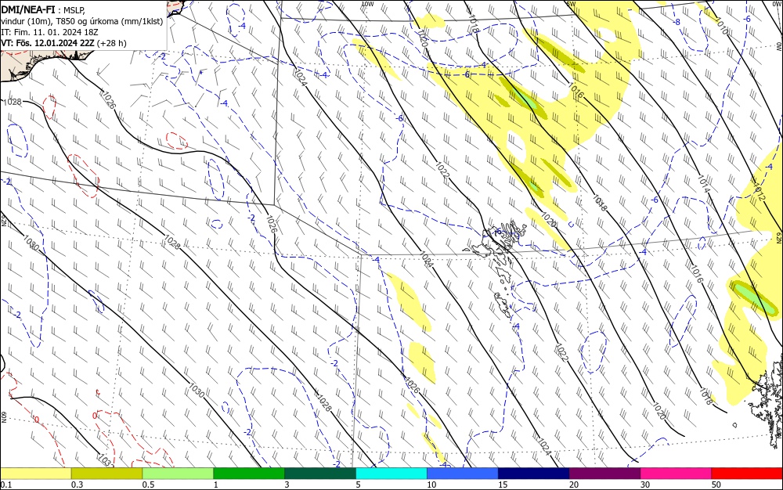This screenshot has width=783, height=490.
Task: Click the legend value "15"
Action: (x=503, y=485)
